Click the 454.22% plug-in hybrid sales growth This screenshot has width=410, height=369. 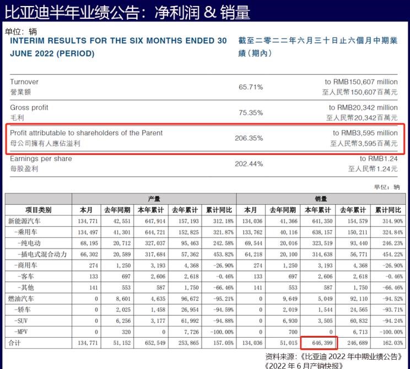point(392,254)
